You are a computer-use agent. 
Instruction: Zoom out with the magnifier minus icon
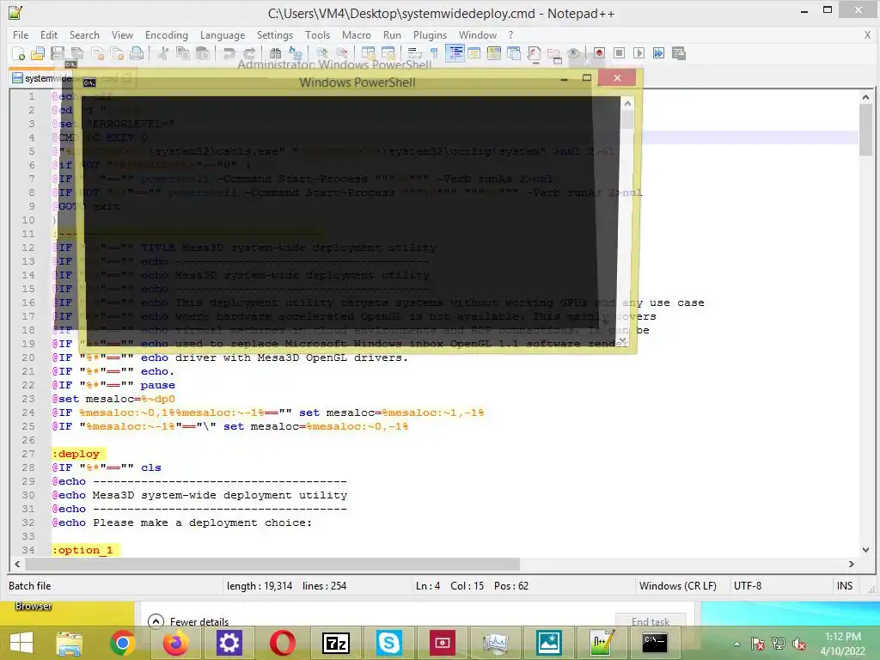coord(342,53)
